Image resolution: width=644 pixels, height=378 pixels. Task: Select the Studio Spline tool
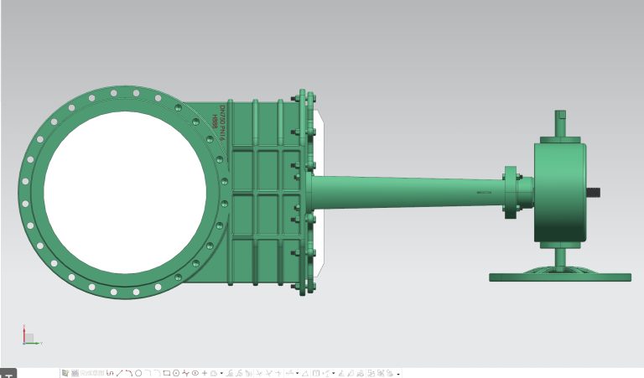[185, 373]
